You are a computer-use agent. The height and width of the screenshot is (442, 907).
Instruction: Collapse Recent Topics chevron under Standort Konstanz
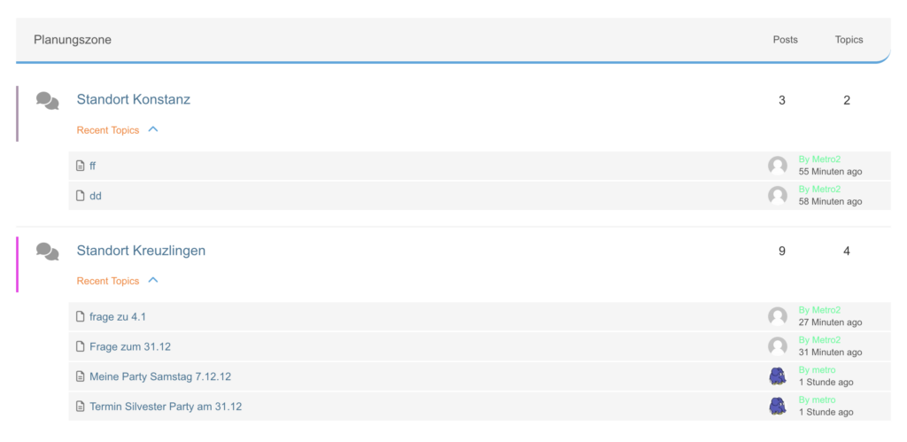(x=153, y=129)
